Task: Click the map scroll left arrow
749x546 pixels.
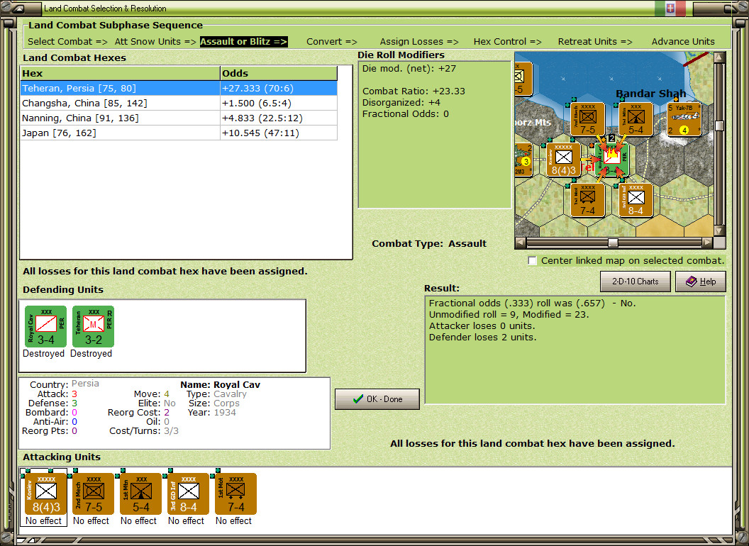Action: pos(520,243)
